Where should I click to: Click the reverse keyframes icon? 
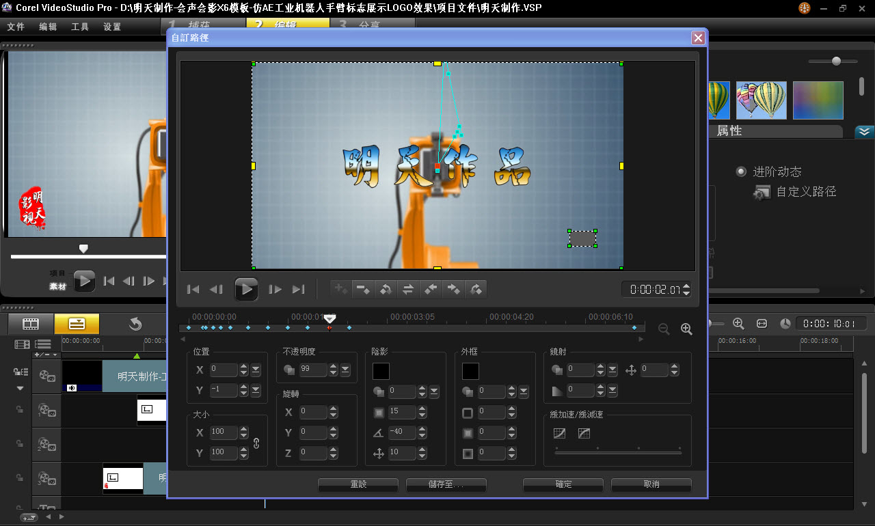[x=386, y=290]
